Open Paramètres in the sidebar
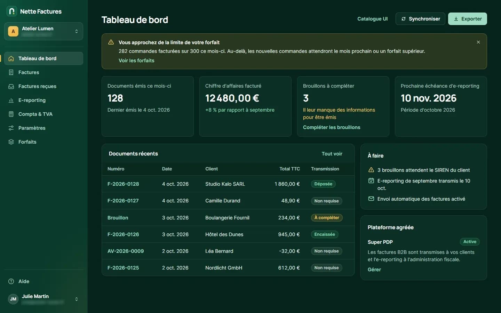Image resolution: width=501 pixels, height=313 pixels. (x=43, y=128)
